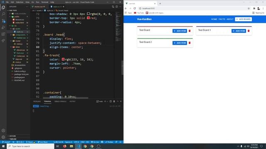
Task: Open the terminal shell launch dropdown
Action: point(107,101)
